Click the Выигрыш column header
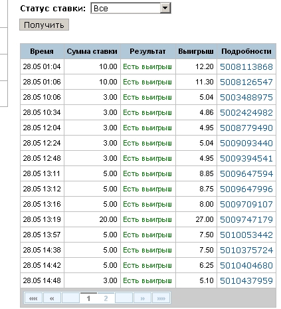 (196, 51)
